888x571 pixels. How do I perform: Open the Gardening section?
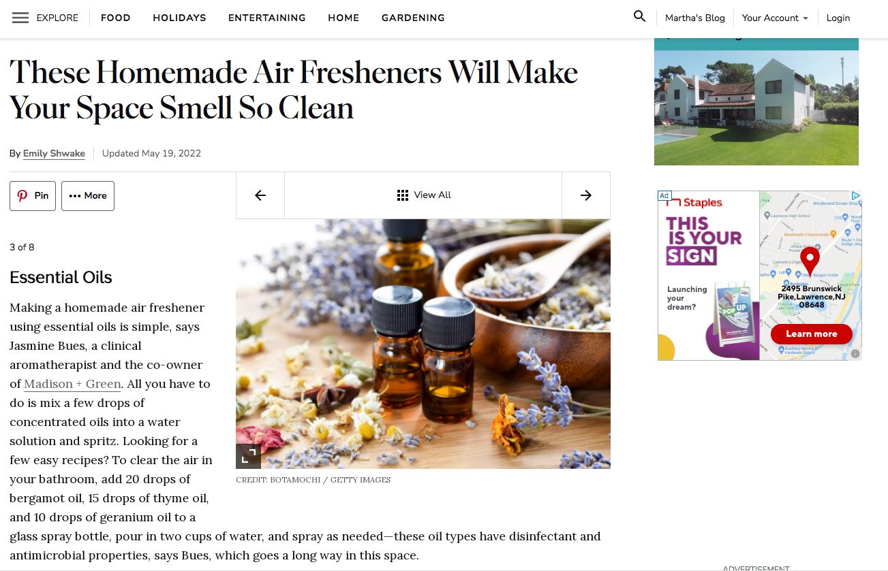(x=413, y=18)
